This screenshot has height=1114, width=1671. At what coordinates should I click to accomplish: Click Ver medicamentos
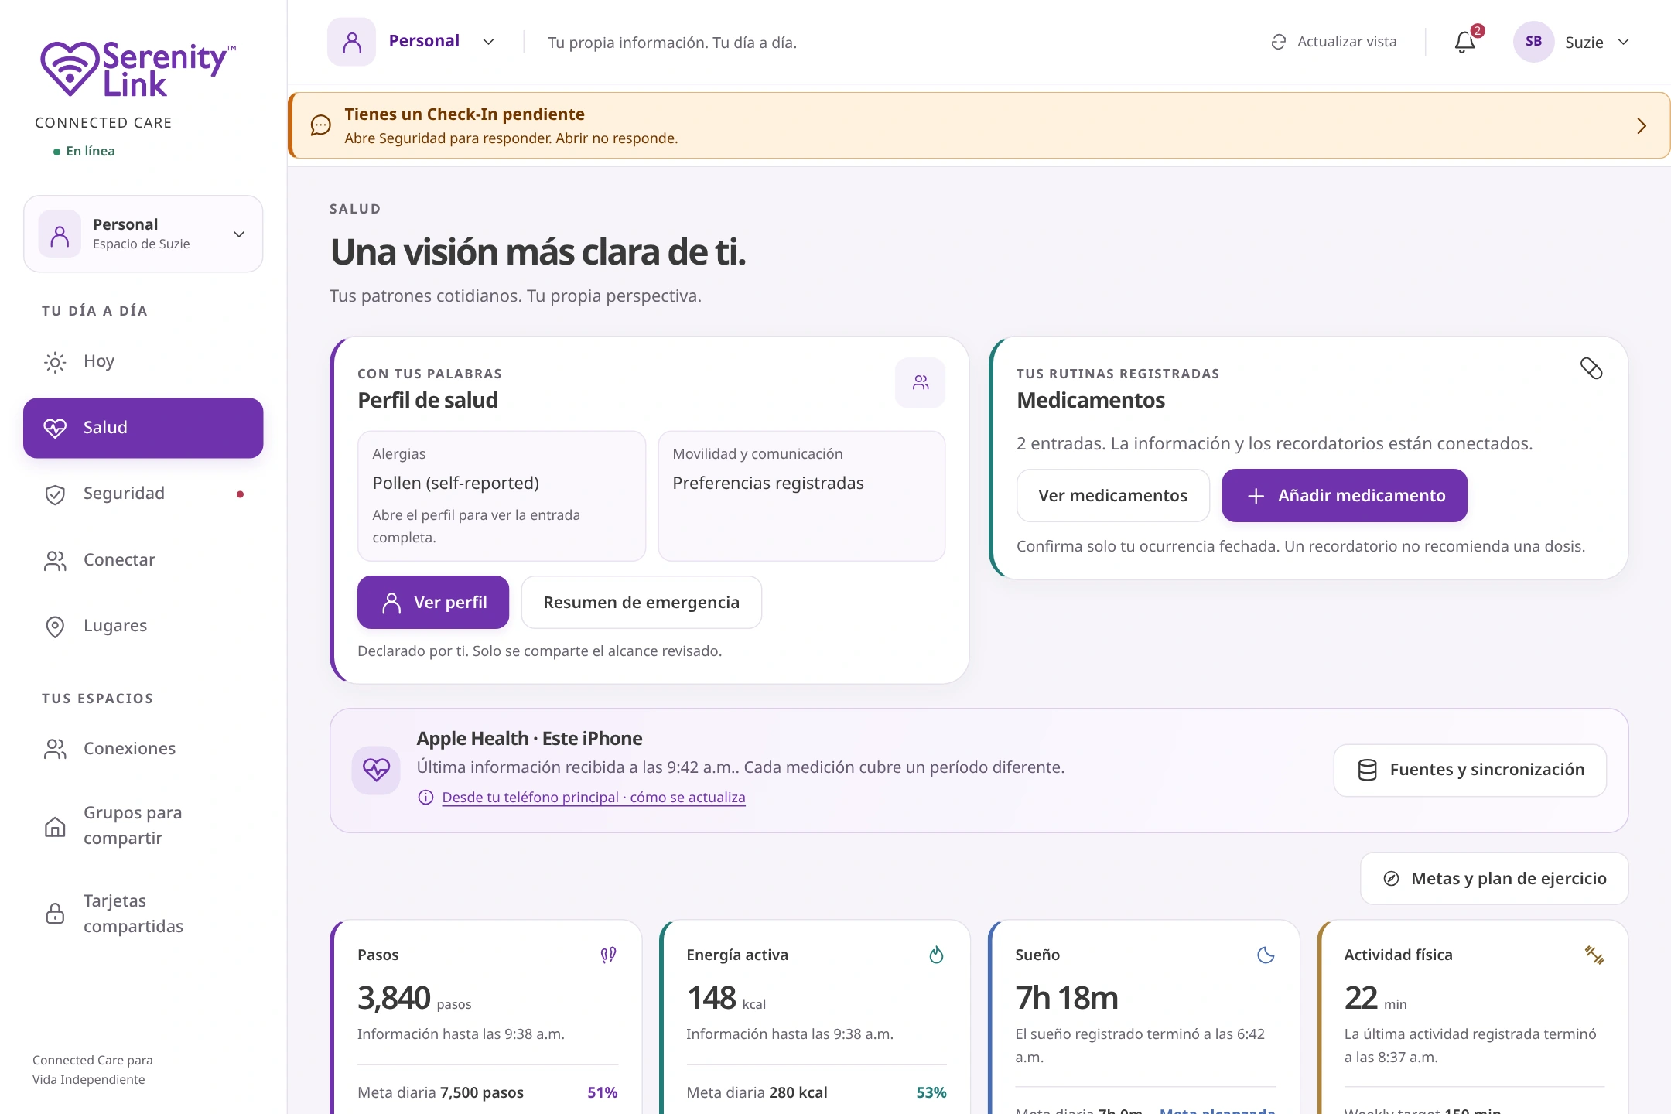[x=1112, y=496]
